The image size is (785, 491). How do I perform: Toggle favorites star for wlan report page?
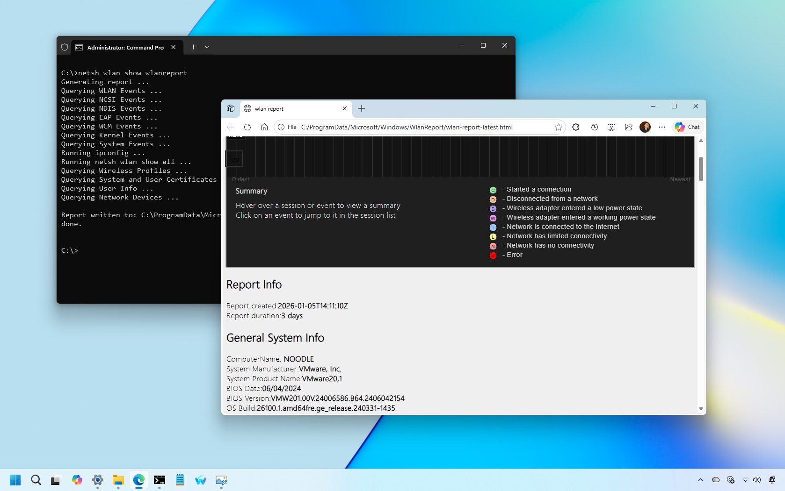(x=558, y=127)
